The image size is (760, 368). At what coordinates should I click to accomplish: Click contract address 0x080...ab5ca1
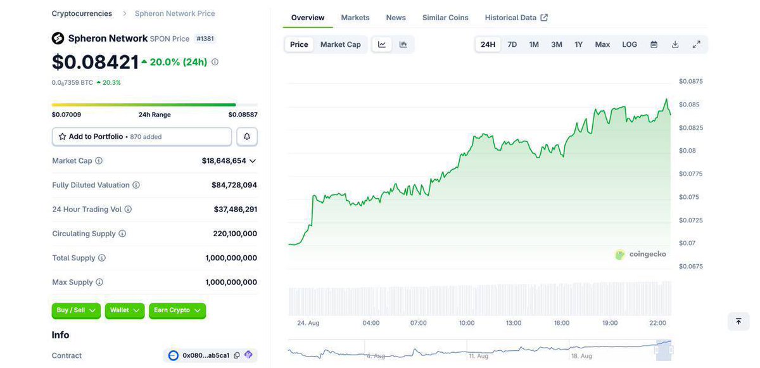[x=206, y=355]
